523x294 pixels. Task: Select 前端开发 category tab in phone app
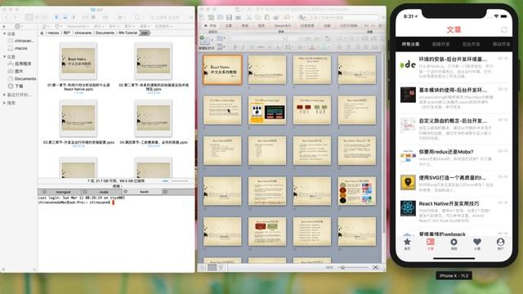pyautogui.click(x=440, y=44)
